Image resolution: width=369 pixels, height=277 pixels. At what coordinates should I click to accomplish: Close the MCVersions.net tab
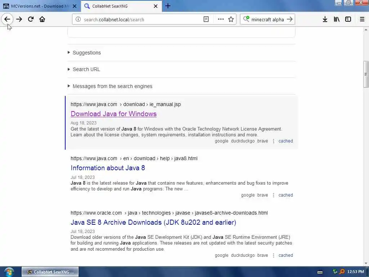tap(75, 6)
